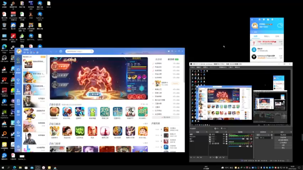Open the OBS scene transition type dropdown
Image resolution: width=303 pixels, height=170 pixels.
[x=263, y=135]
